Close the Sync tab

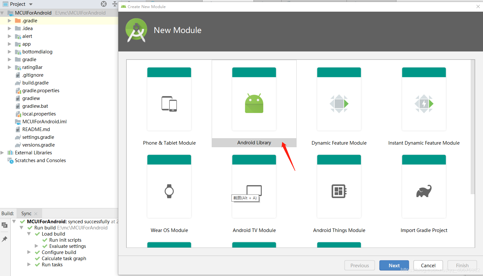36,214
